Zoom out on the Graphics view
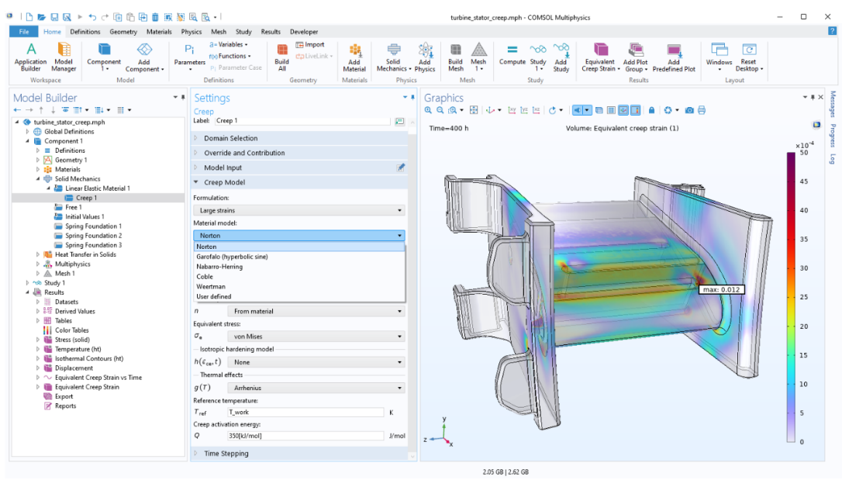The height and width of the screenshot is (480, 842). click(440, 110)
